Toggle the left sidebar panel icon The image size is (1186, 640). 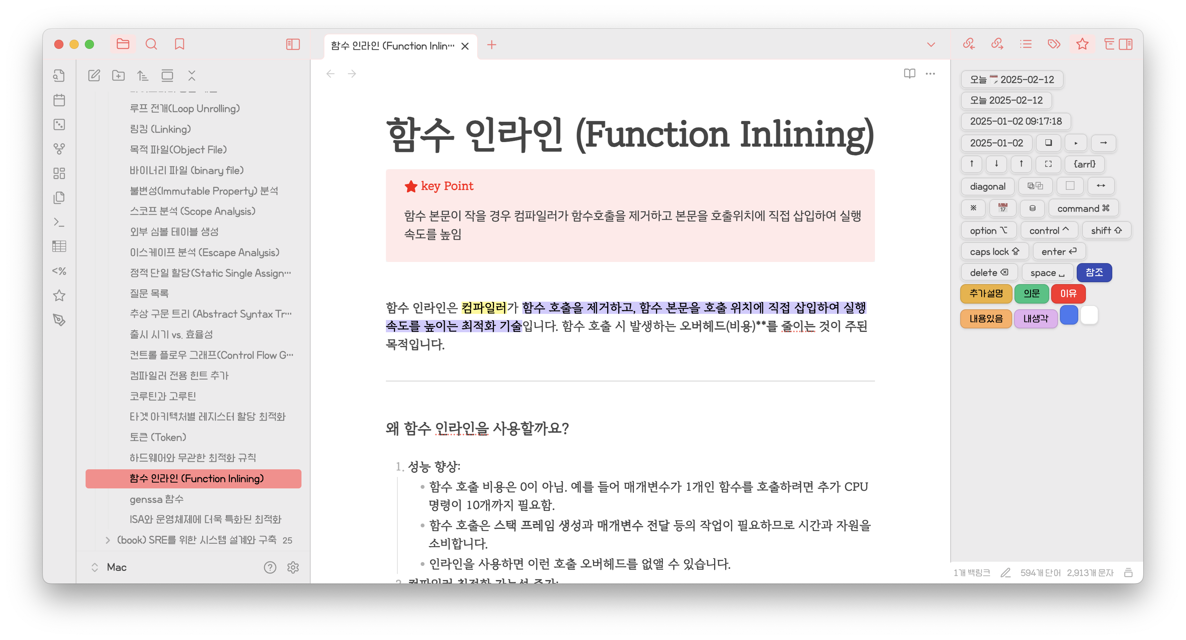(x=293, y=44)
